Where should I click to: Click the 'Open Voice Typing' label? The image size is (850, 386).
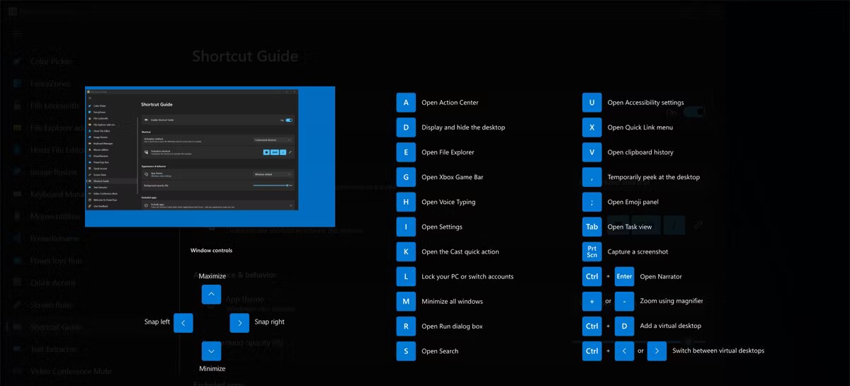(448, 202)
